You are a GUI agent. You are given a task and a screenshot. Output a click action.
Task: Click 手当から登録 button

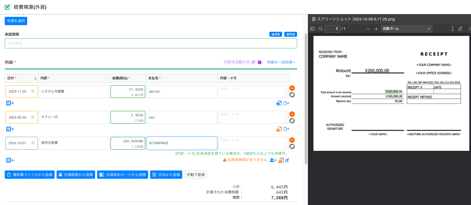[166, 175]
